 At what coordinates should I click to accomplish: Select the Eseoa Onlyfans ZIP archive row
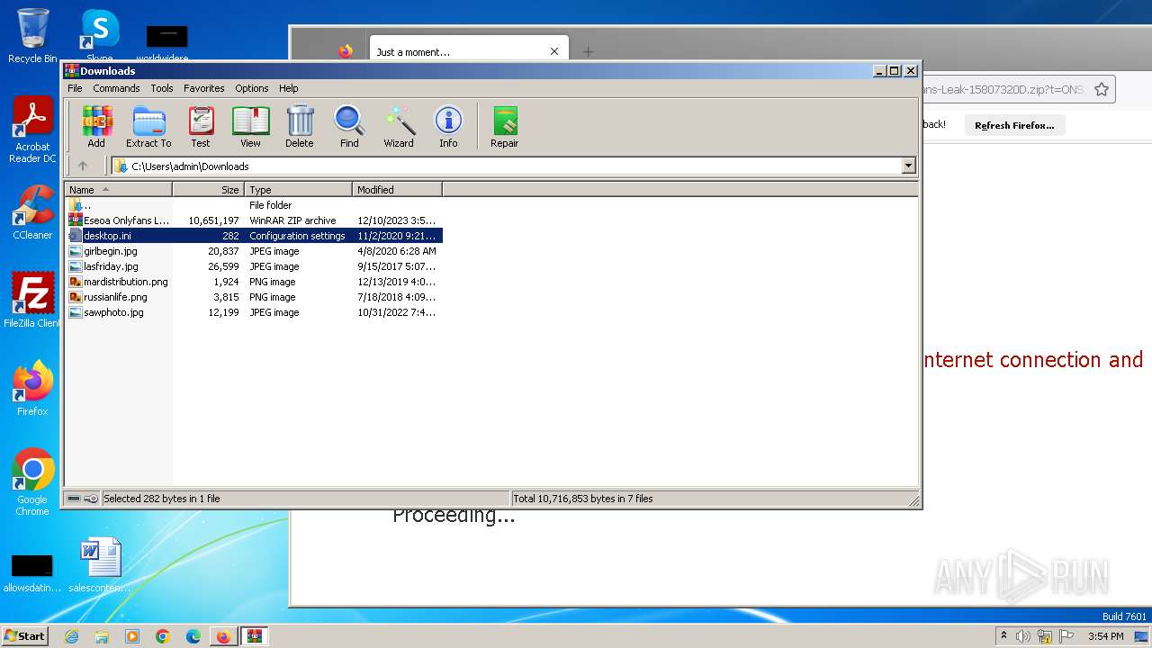click(x=254, y=220)
